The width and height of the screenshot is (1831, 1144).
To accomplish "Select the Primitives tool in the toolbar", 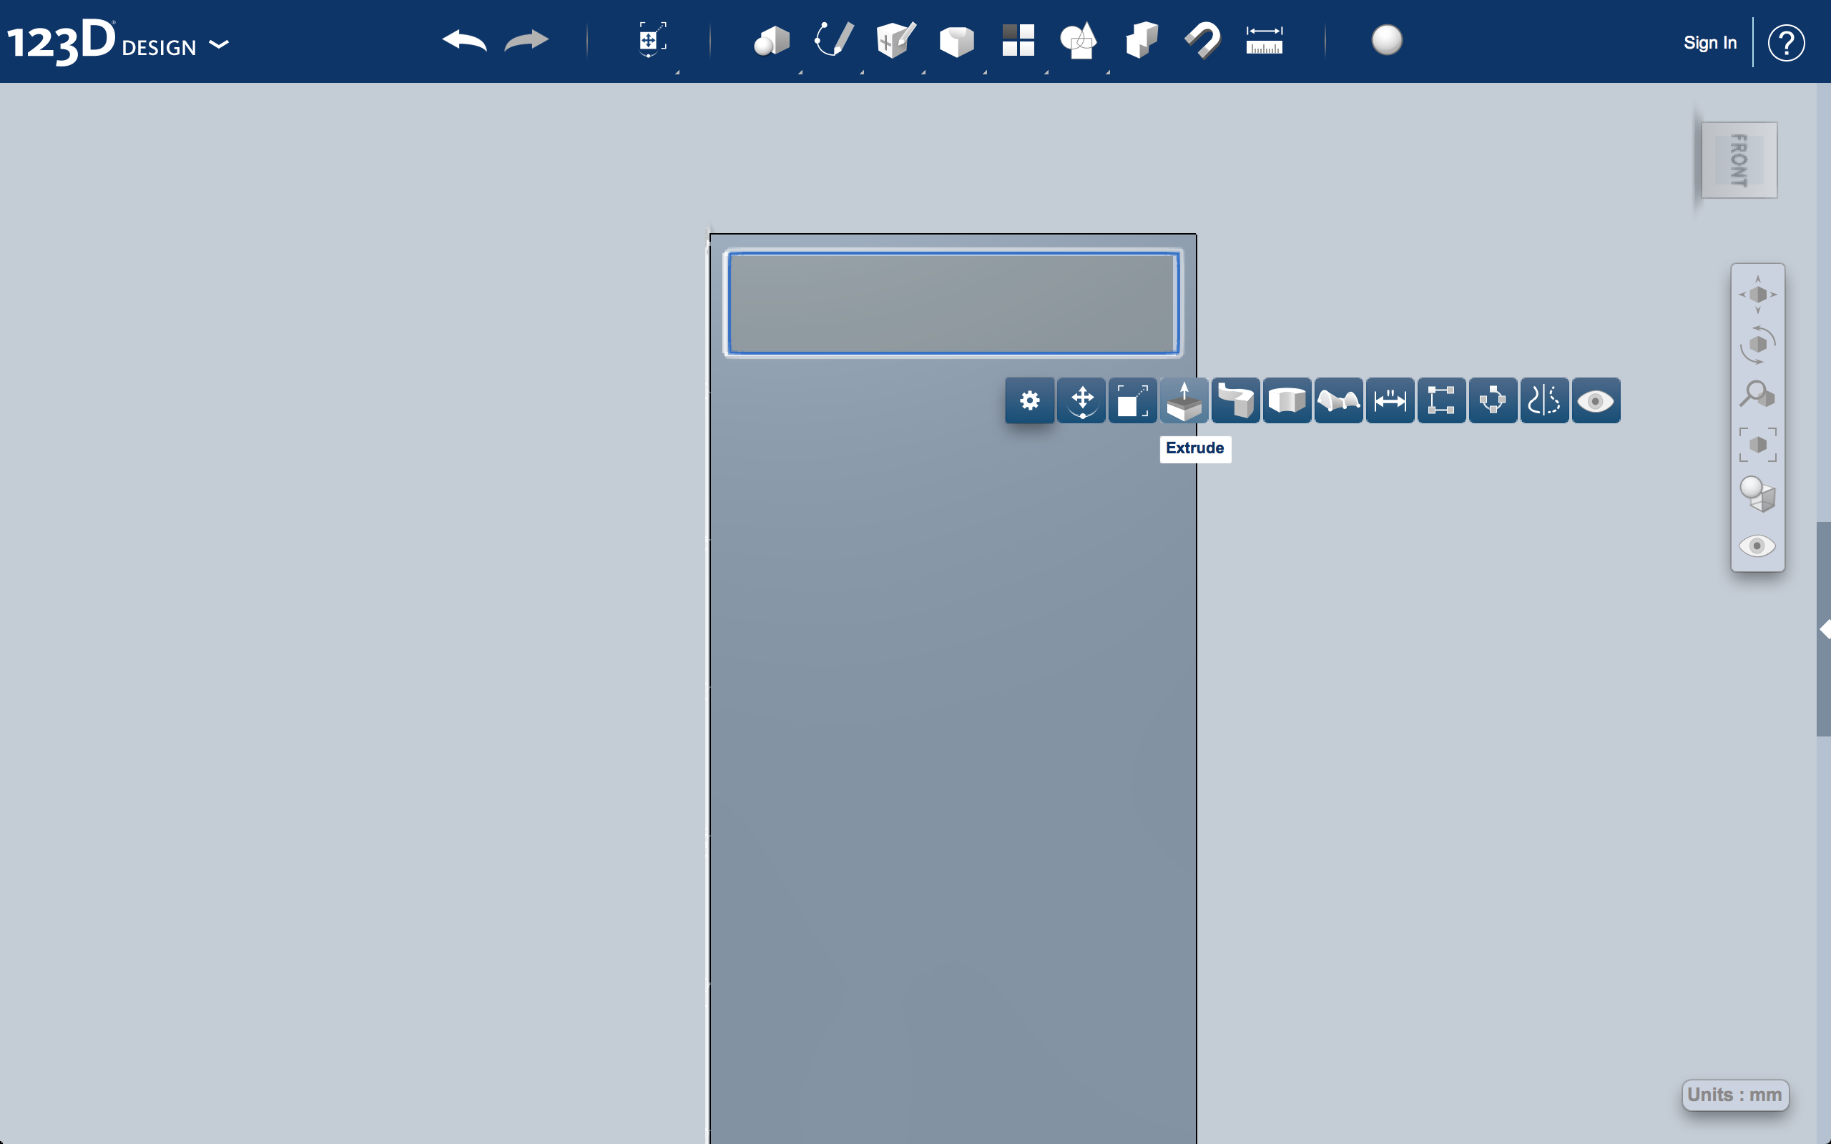I will point(772,41).
